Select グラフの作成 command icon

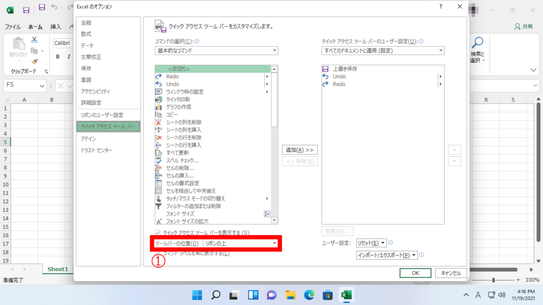tap(158, 107)
